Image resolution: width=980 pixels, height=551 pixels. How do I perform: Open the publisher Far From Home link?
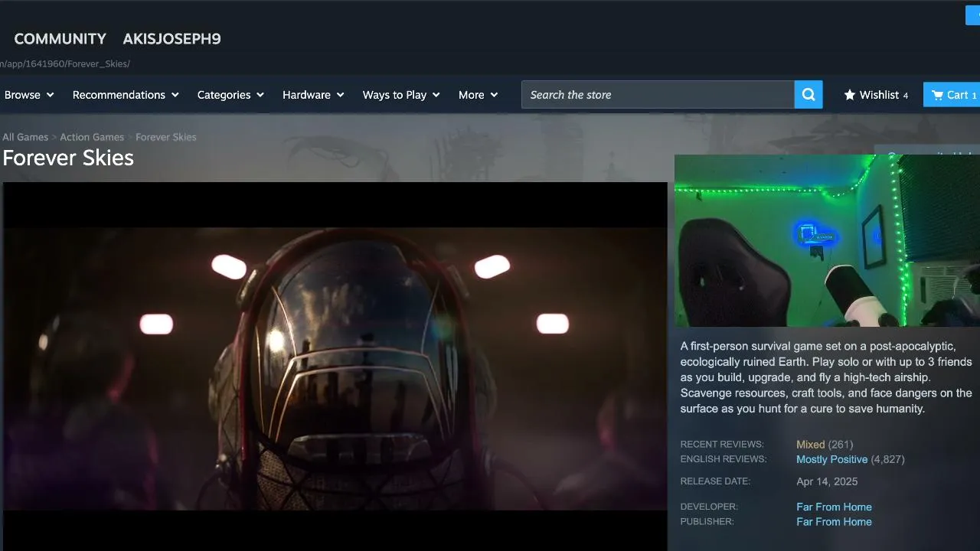tap(834, 522)
